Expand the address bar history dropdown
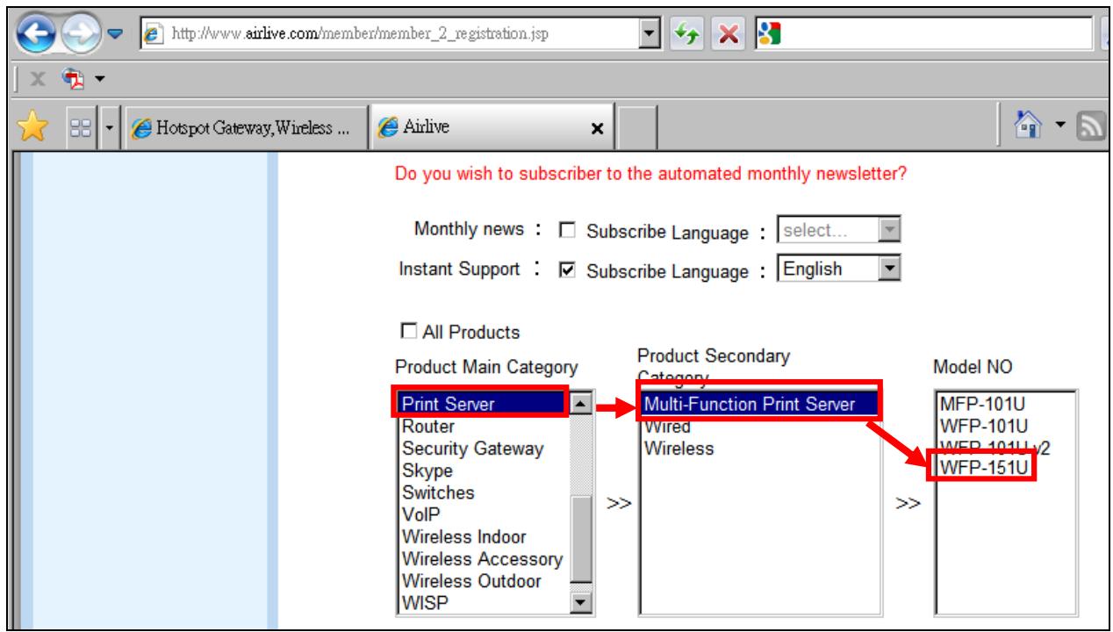The width and height of the screenshot is (1113, 632). pyautogui.click(x=650, y=32)
